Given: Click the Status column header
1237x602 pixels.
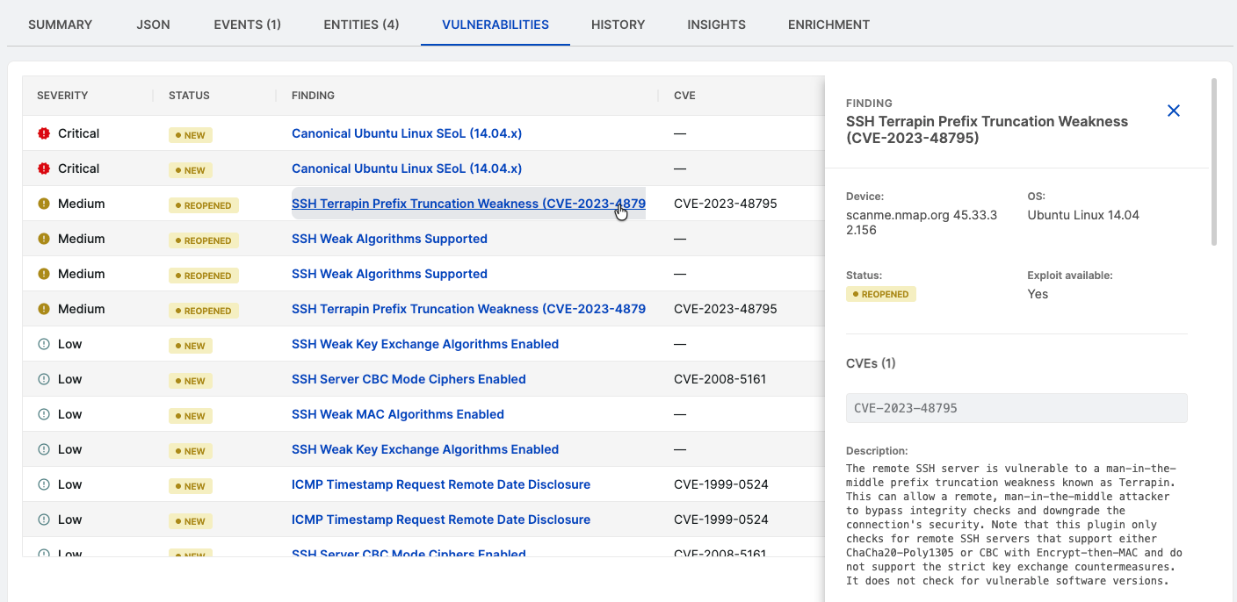Looking at the screenshot, I should [x=189, y=96].
